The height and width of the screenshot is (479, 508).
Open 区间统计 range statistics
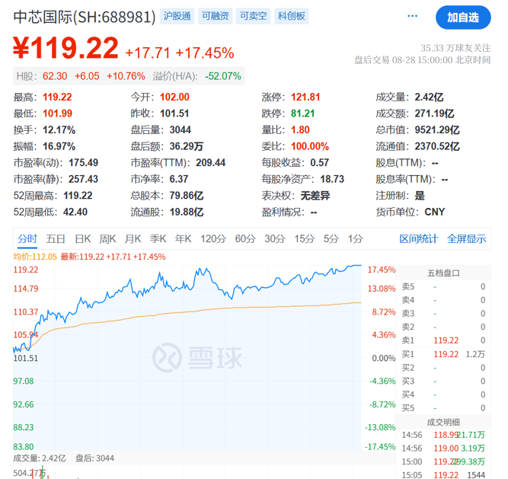(419, 239)
